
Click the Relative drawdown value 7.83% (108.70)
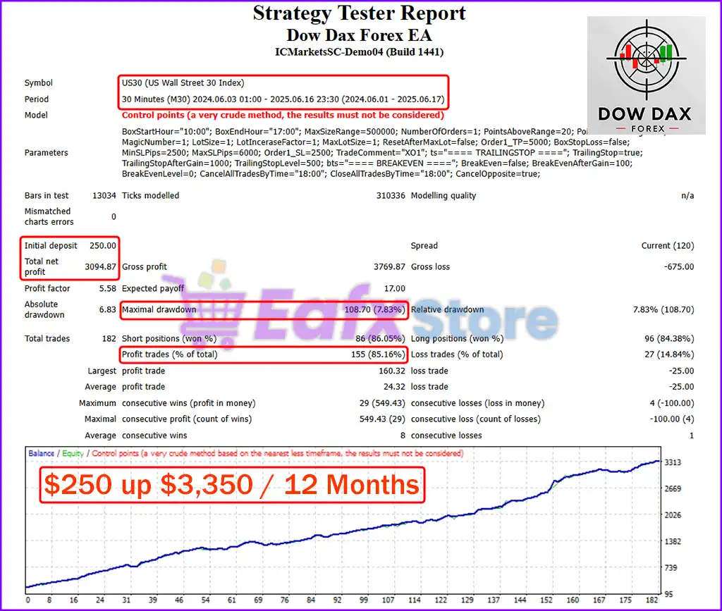tap(663, 309)
